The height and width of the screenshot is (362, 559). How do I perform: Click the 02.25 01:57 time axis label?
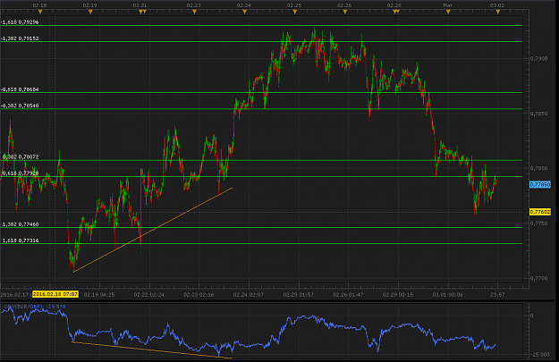click(299, 295)
